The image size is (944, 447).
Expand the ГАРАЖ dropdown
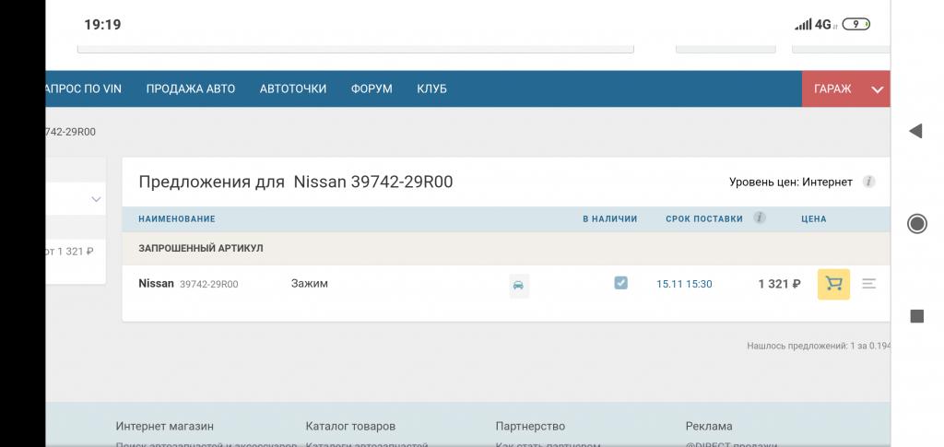point(846,89)
